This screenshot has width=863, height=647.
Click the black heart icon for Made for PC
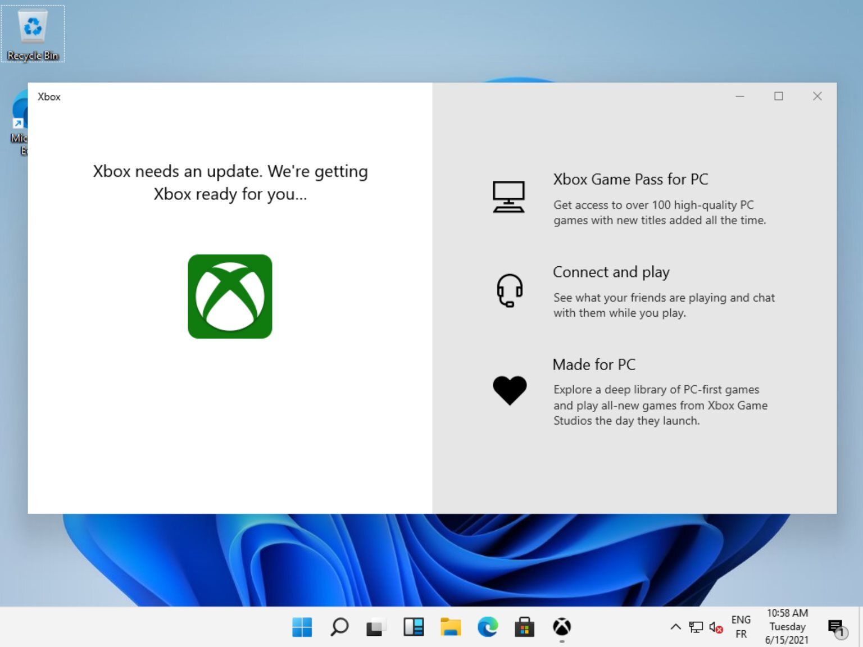[510, 390]
